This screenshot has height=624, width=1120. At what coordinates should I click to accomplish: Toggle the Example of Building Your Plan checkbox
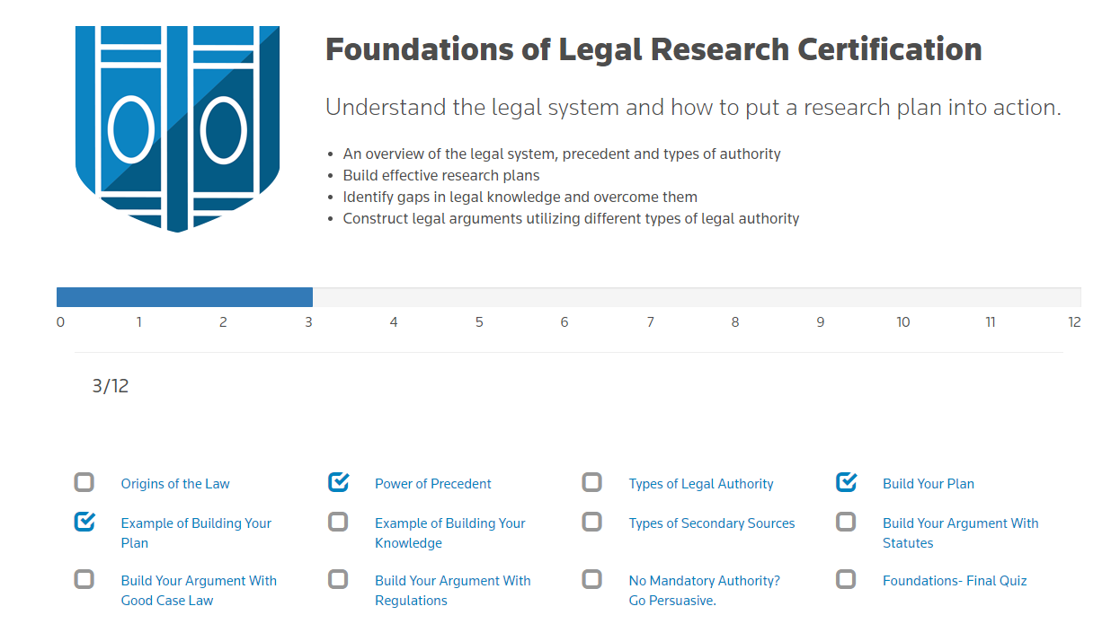[x=84, y=522]
